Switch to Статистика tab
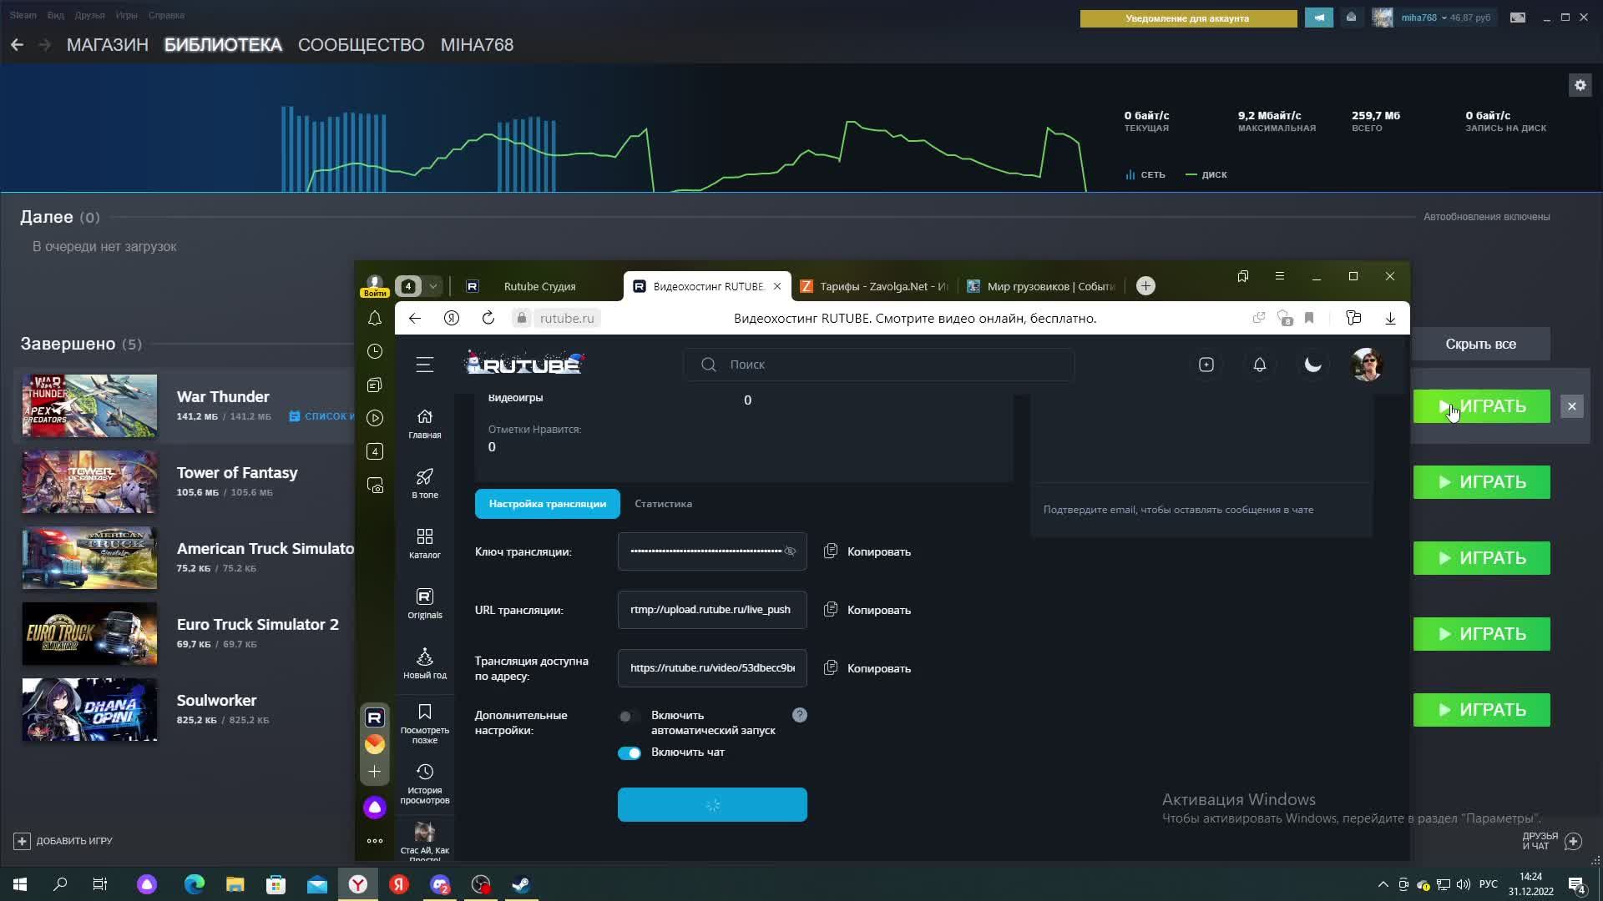Viewport: 1603px width, 901px height. (663, 504)
